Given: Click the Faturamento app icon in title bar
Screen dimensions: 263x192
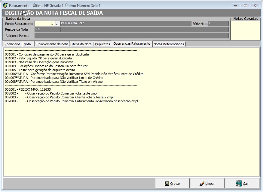Looking at the screenshot, I should pyautogui.click(x=5, y=5).
